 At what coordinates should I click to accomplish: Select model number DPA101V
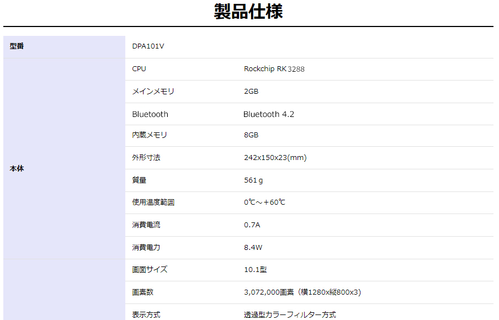coord(148,46)
